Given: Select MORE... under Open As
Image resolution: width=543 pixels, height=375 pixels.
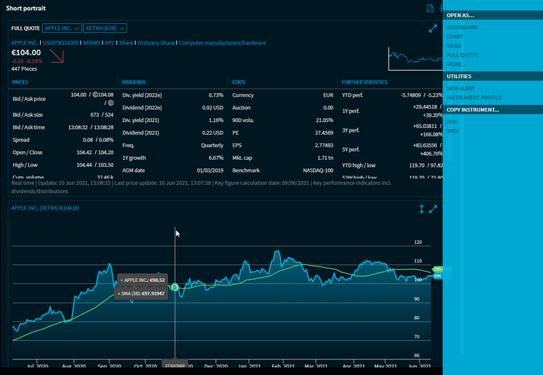Looking at the screenshot, I should [457, 64].
